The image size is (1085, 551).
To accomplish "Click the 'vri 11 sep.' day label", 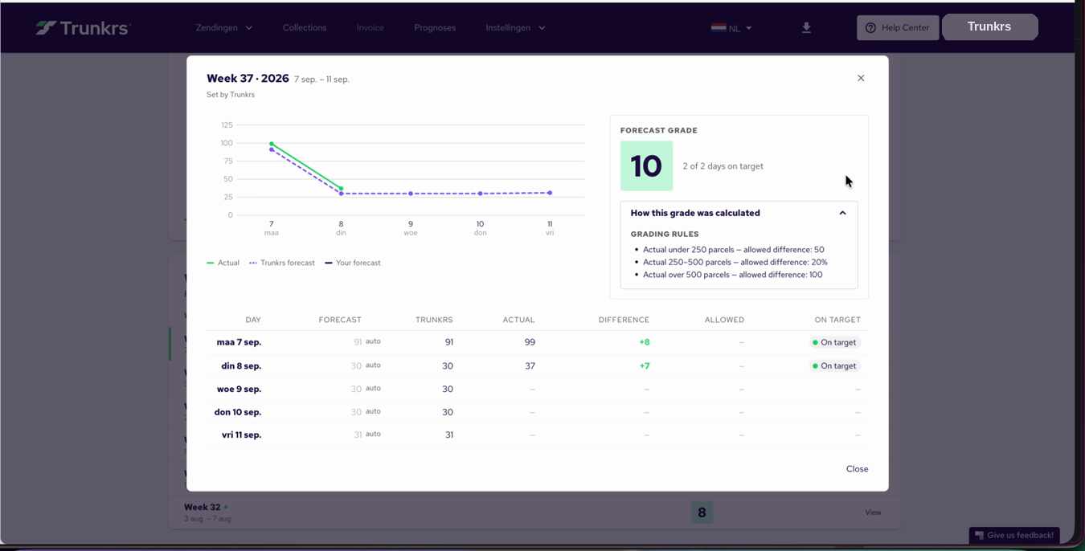I will click(241, 435).
